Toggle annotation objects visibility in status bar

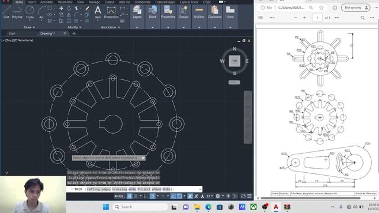(x=190, y=196)
